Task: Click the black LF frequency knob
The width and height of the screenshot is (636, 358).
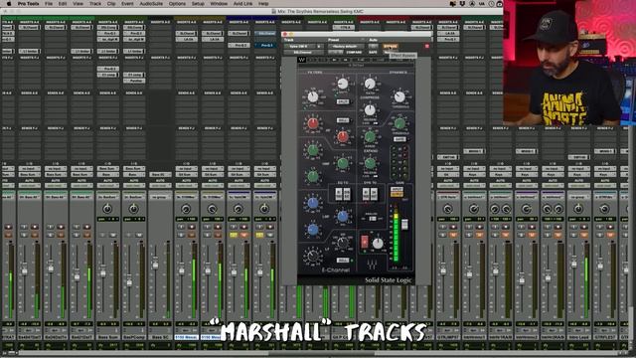Action: (x=343, y=243)
